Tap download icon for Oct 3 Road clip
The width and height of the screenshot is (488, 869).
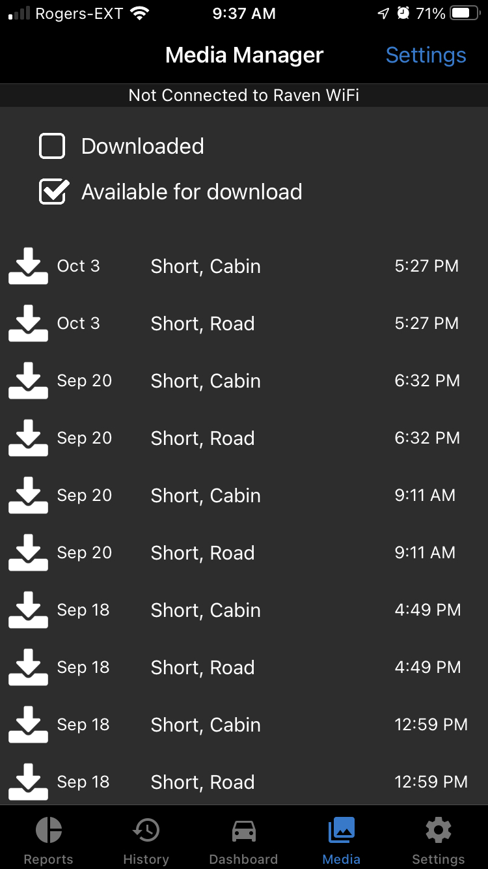tap(28, 324)
